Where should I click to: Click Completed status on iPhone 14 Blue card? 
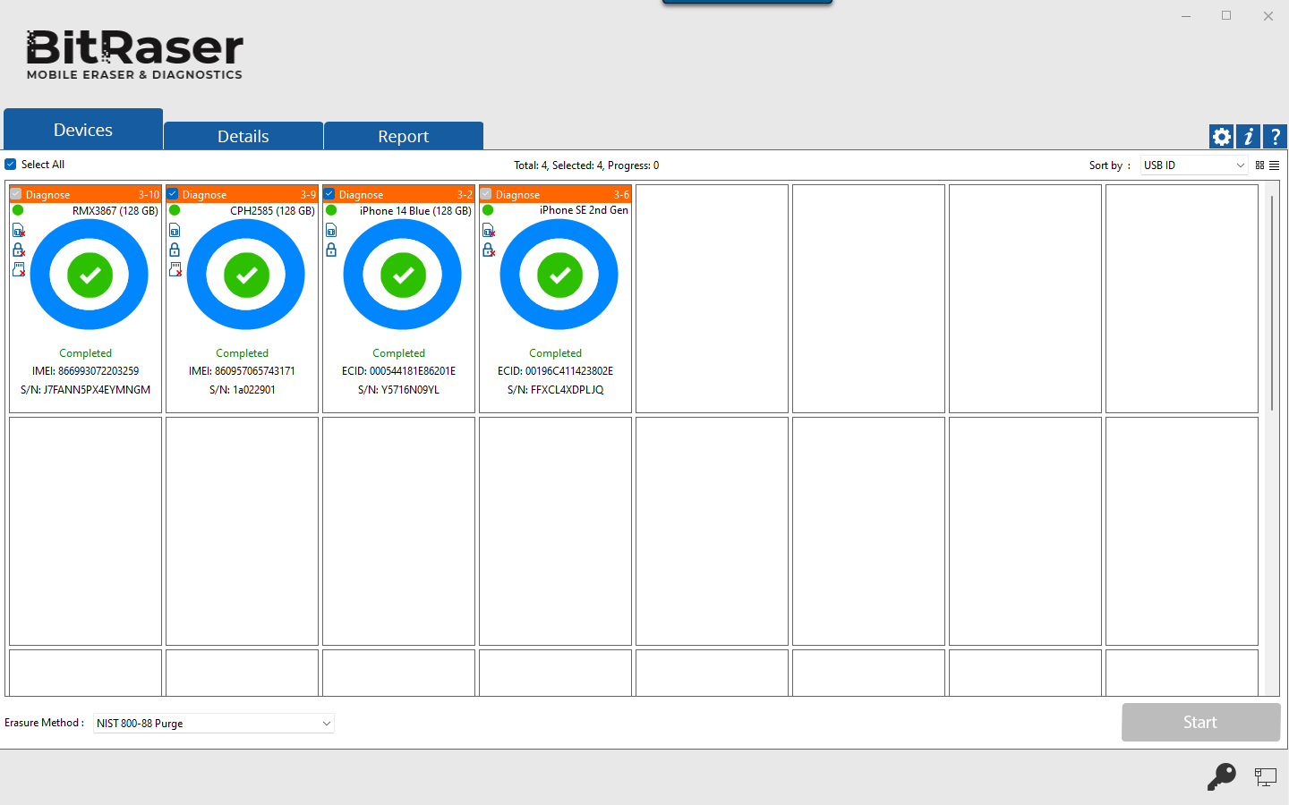398,353
